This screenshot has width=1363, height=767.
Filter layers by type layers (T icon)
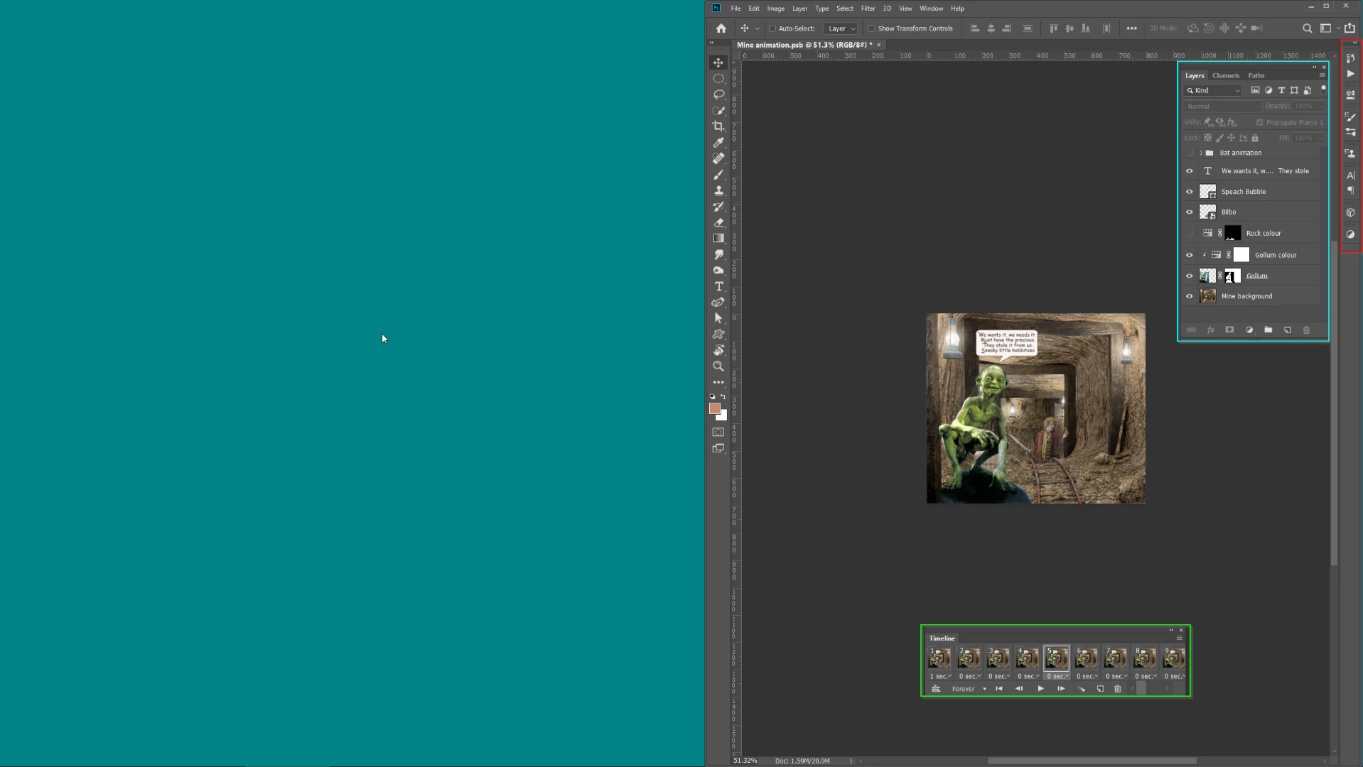click(x=1281, y=90)
